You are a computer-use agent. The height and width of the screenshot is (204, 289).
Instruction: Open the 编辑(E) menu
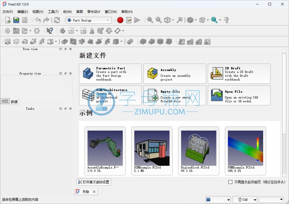(23, 12)
